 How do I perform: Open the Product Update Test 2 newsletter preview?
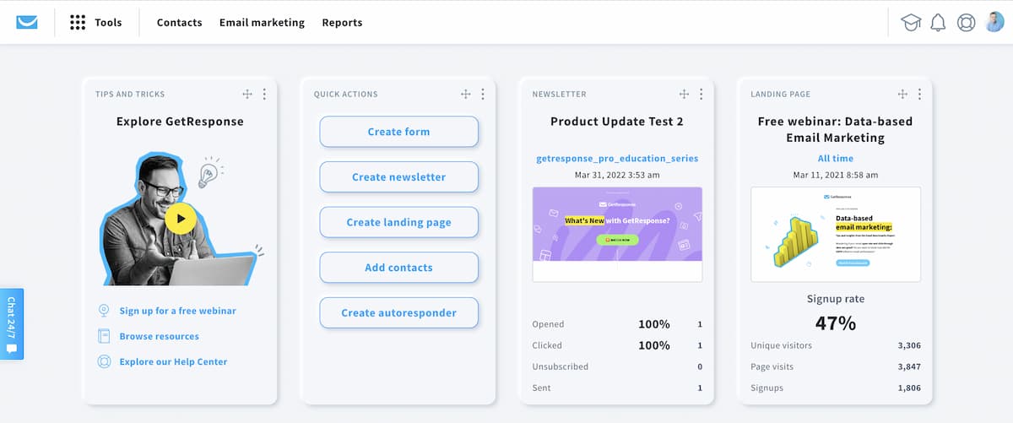[x=617, y=234]
